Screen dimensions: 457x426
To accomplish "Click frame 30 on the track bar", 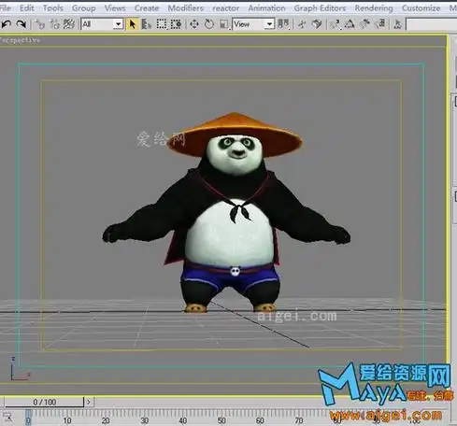I will coord(145,420).
